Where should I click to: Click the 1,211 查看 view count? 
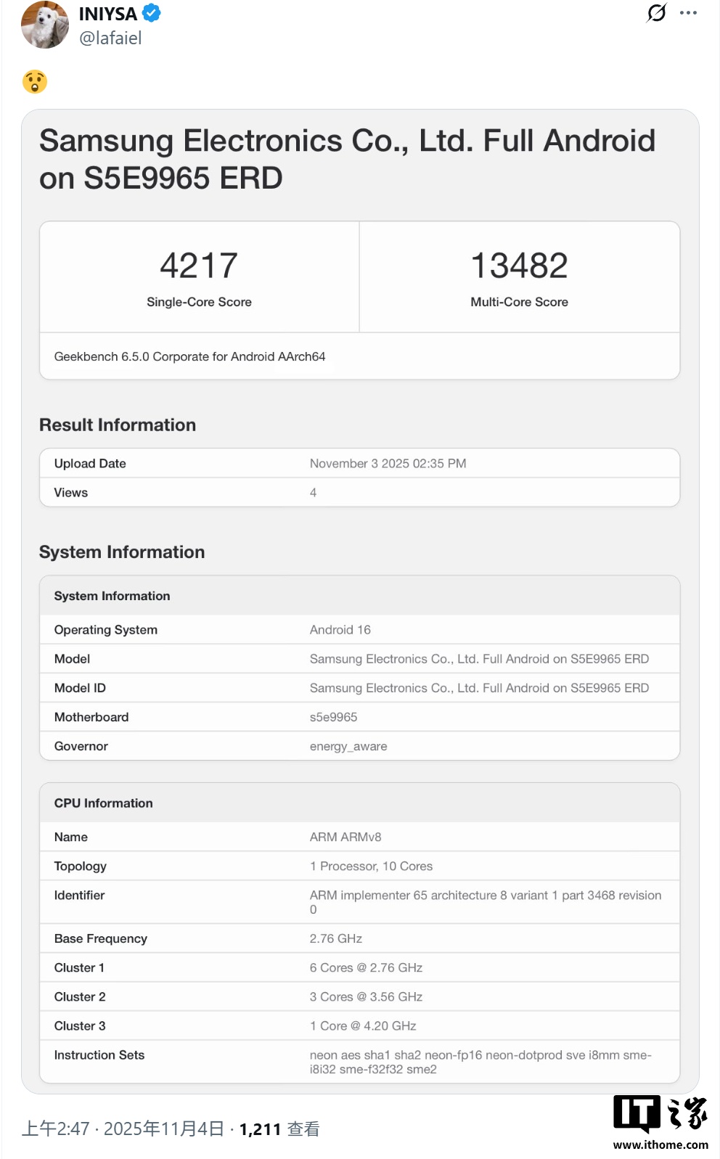point(279,1129)
